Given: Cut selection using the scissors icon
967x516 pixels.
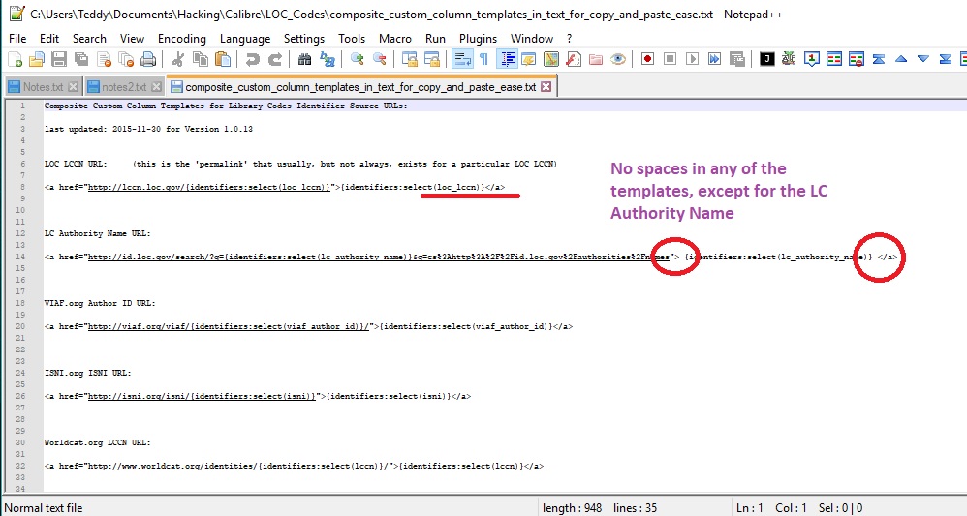Looking at the screenshot, I should (178, 59).
